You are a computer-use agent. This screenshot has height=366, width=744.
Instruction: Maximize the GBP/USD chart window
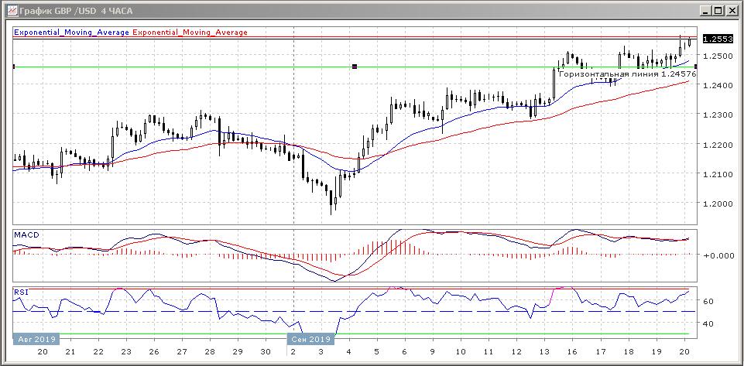click(718, 10)
